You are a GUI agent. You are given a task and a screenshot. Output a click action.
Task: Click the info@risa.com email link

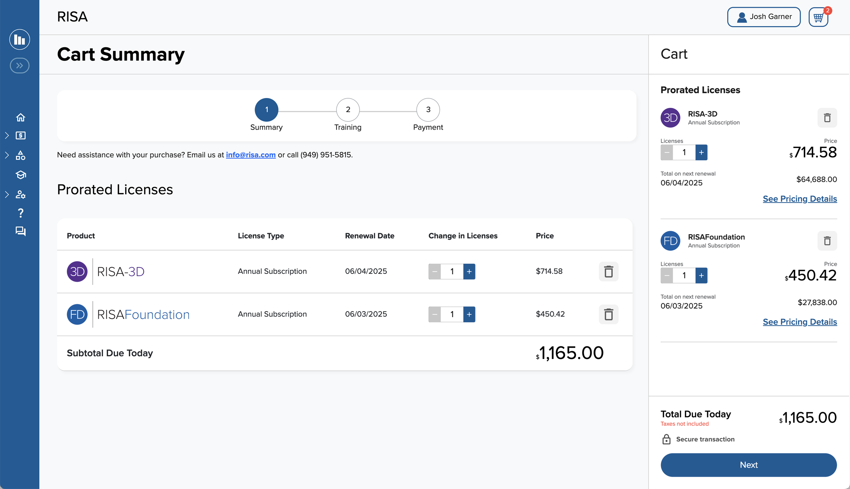251,155
